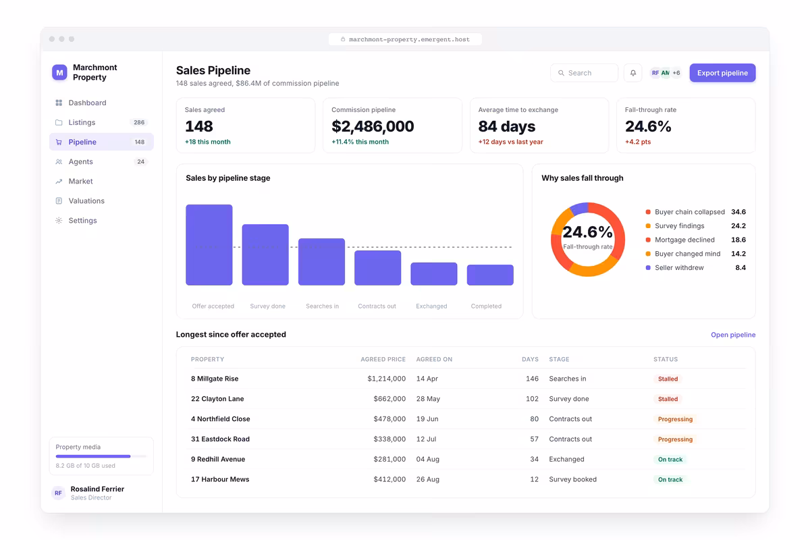Click the Property media storage bar
Screen dimensions: 810x540
101,456
